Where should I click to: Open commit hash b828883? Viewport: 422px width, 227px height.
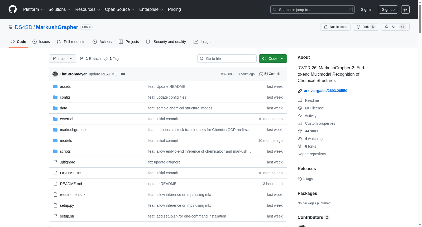click(227, 74)
